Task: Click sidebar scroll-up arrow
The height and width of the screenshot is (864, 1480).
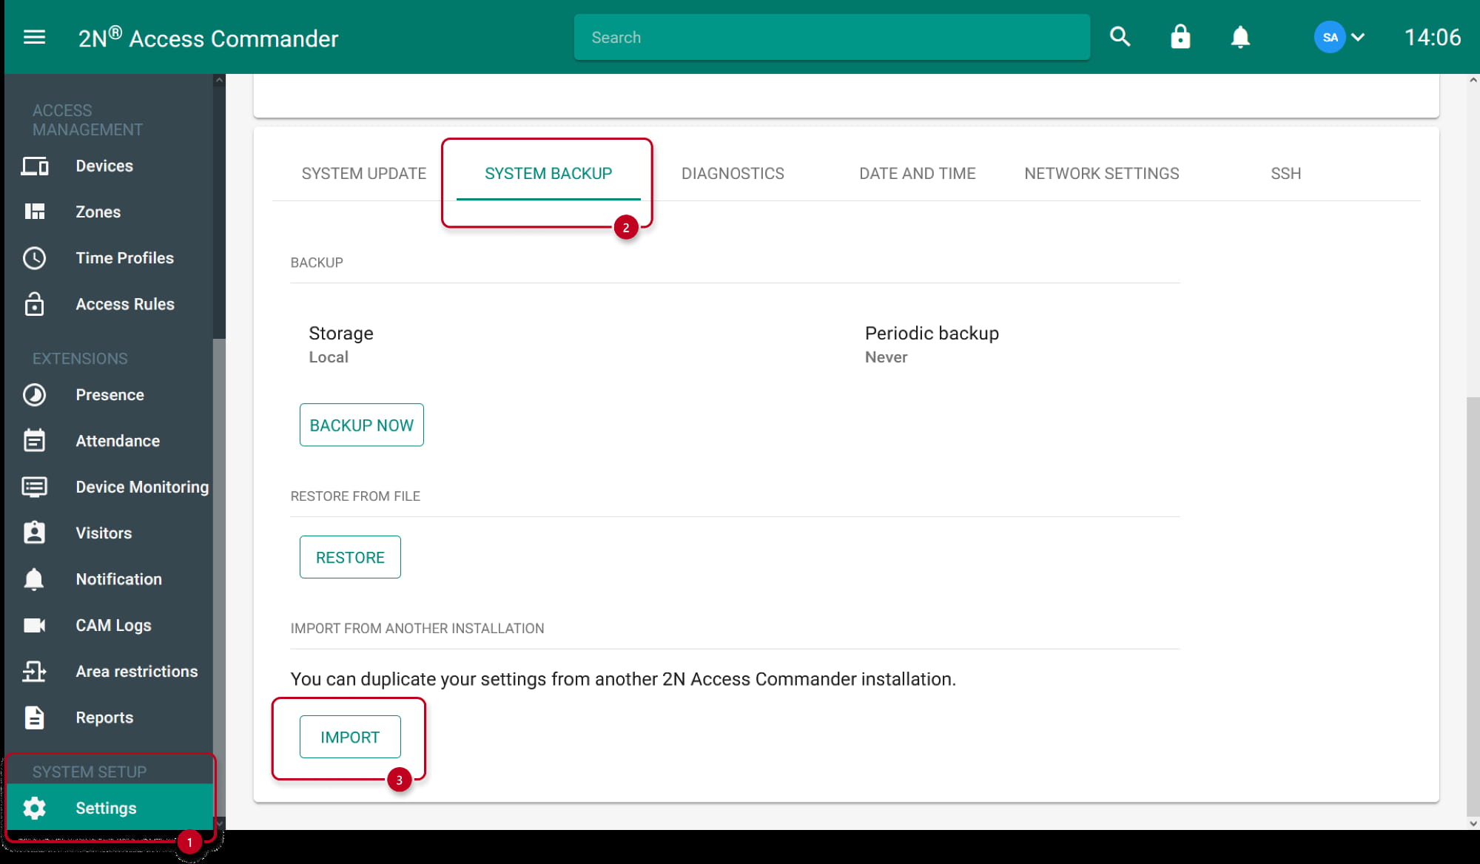Action: 219,80
